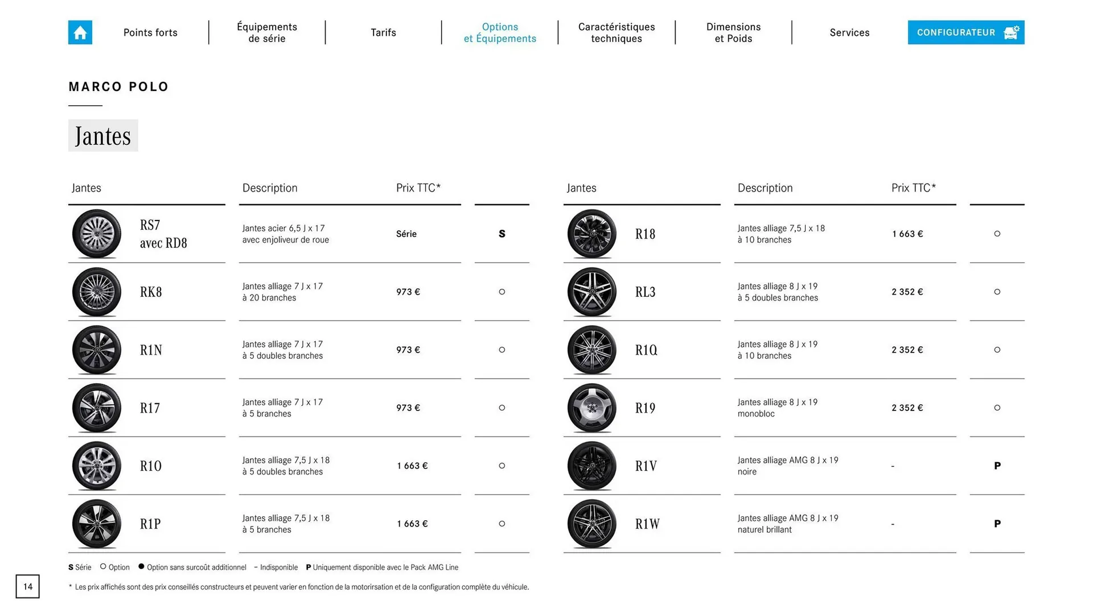The image size is (1093, 614).
Task: Select the RS7 wheel thumbnail image
Action: pos(96,234)
